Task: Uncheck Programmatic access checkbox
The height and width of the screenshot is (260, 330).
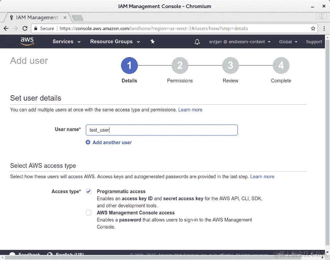Action: coord(89,191)
